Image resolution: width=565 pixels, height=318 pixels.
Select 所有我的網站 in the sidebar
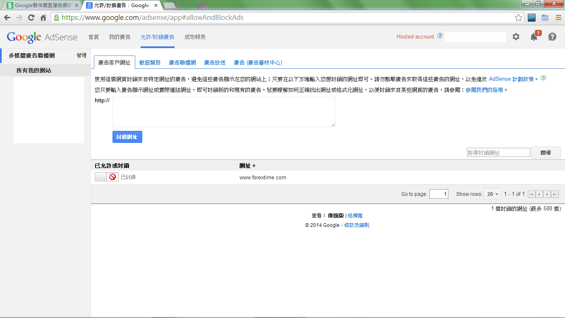tap(34, 70)
